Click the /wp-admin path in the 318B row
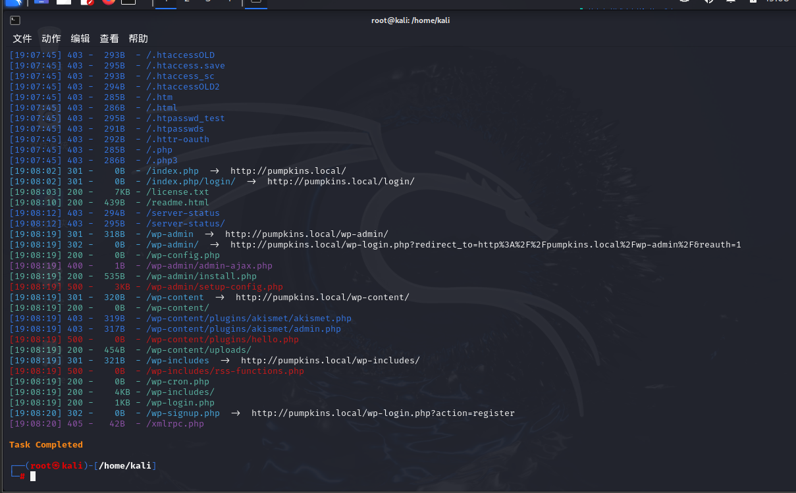 (x=170, y=234)
